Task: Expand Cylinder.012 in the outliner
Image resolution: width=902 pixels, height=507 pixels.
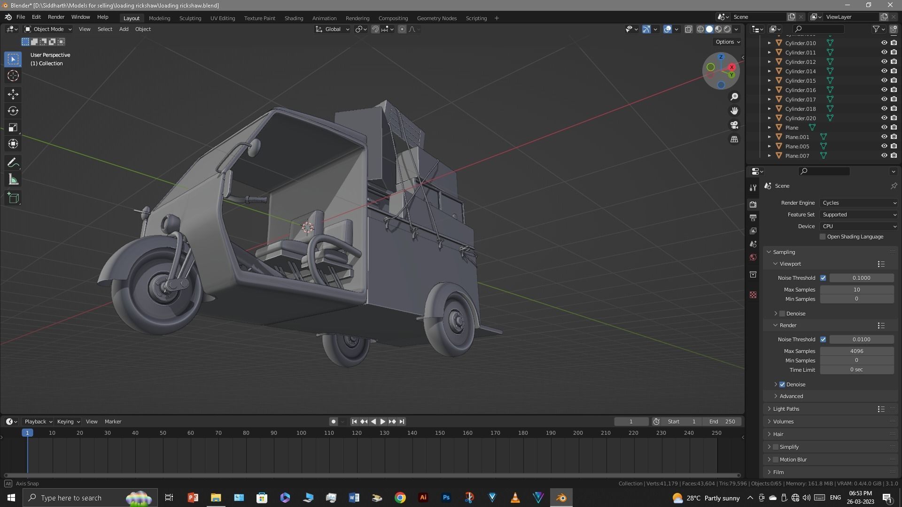Action: click(x=770, y=61)
